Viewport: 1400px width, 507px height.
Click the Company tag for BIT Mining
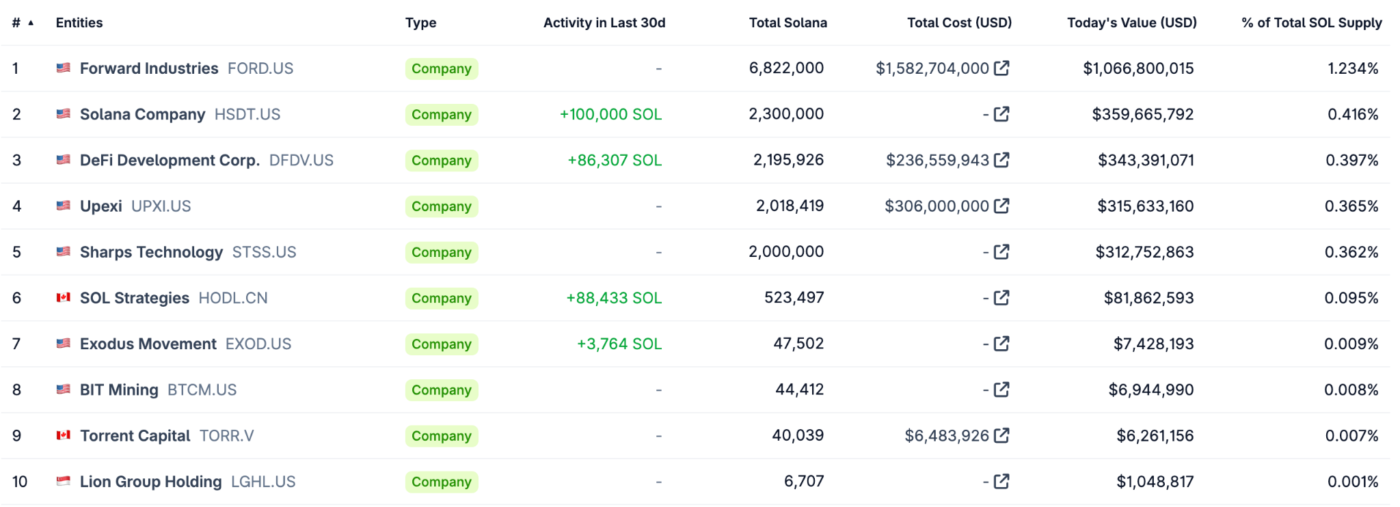click(x=442, y=390)
